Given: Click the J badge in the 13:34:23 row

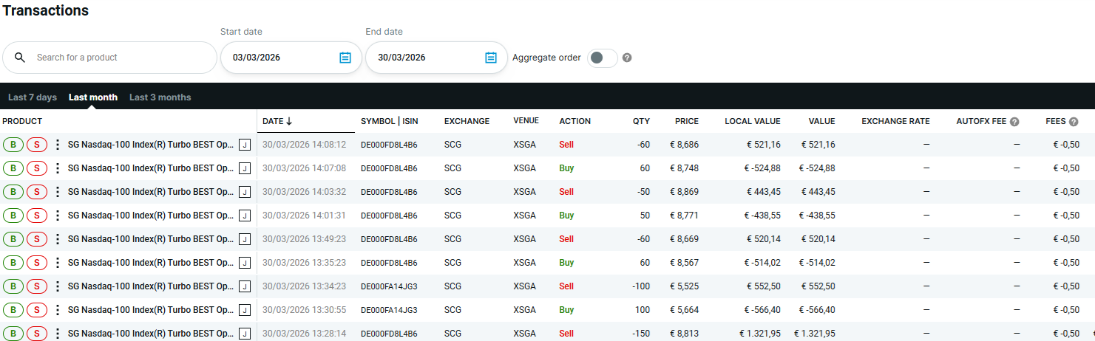Looking at the screenshot, I should coord(245,286).
